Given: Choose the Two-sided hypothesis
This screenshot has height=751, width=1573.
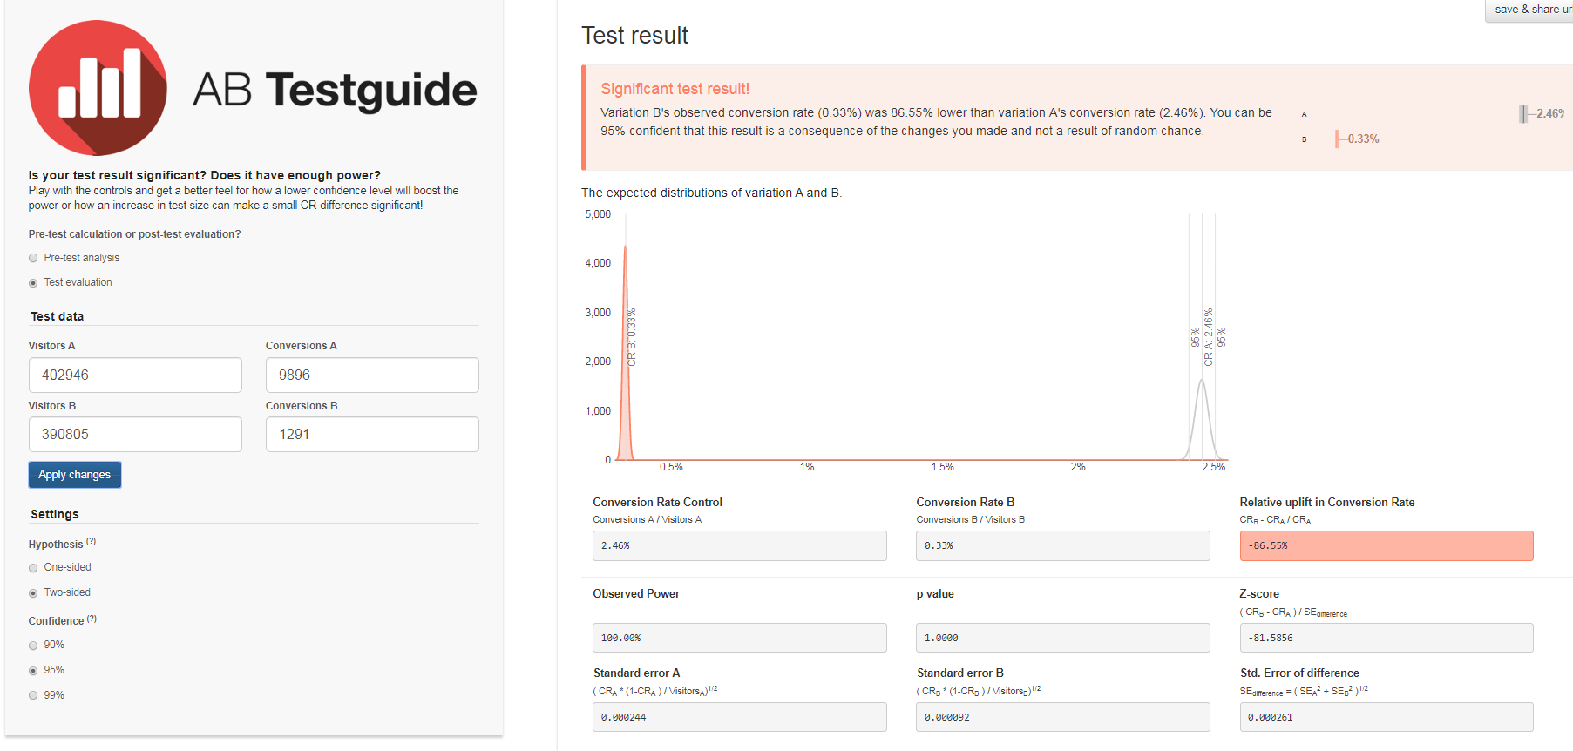Looking at the screenshot, I should (x=33, y=593).
